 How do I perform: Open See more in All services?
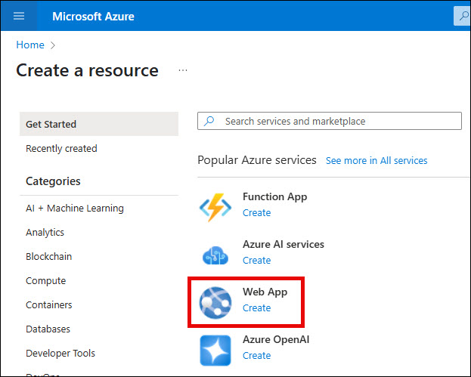pos(376,161)
